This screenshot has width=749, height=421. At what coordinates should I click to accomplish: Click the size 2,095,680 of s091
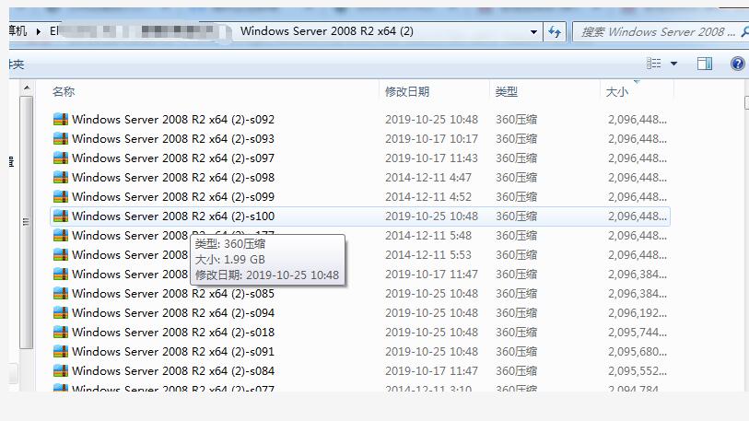pyautogui.click(x=638, y=352)
